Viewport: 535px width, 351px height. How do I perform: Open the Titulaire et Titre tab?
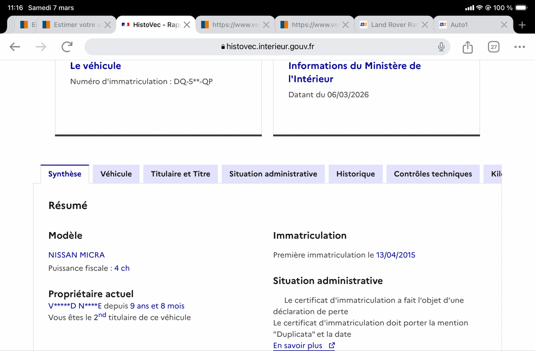point(180,174)
